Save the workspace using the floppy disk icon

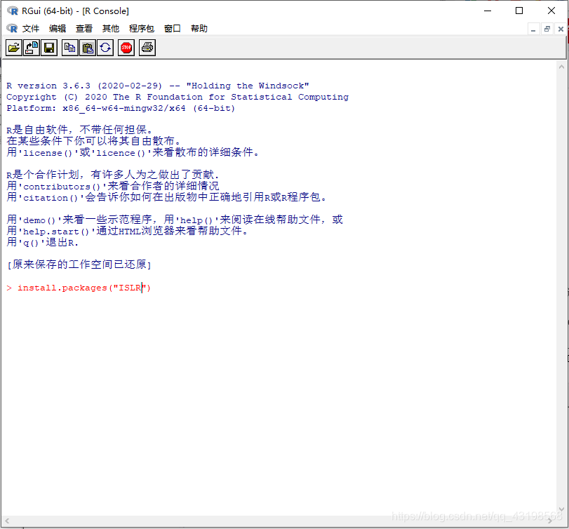tap(48, 47)
